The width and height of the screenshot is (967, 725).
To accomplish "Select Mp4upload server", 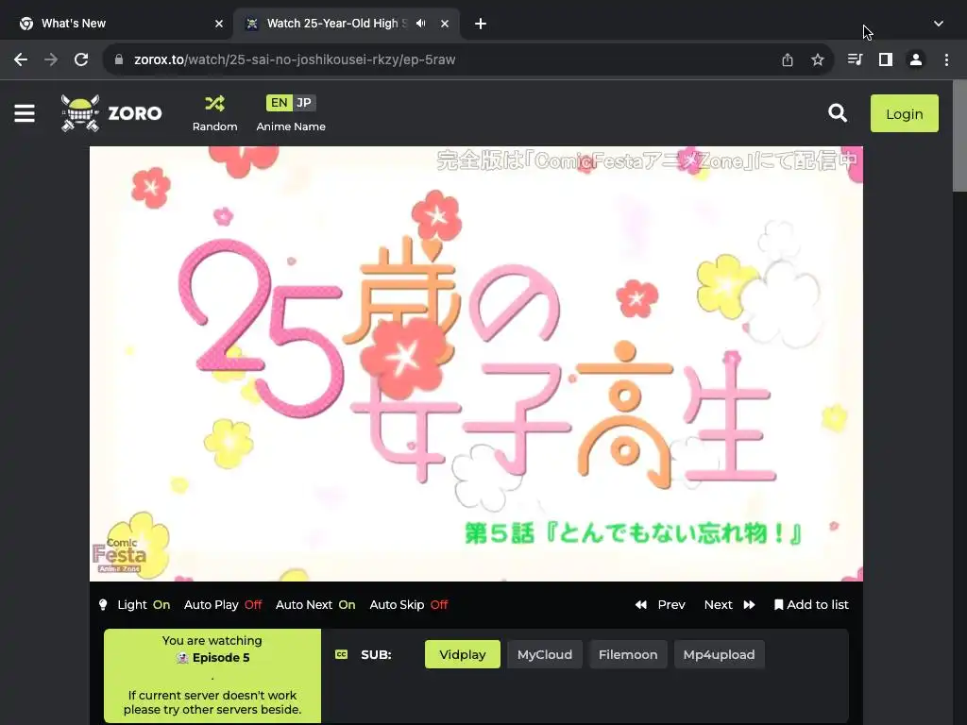I will [x=719, y=655].
